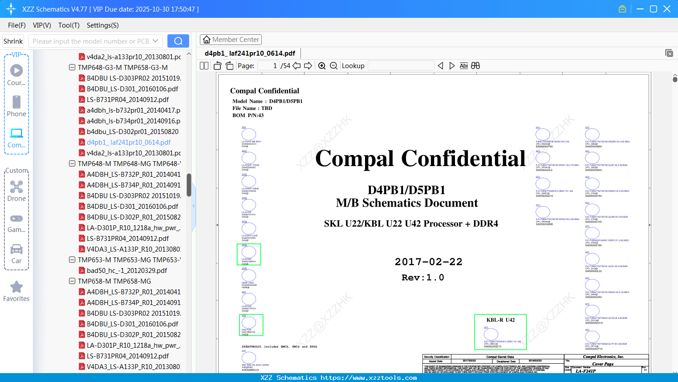Rotate the page counterclockwise
The width and height of the screenshot is (678, 382).
(x=217, y=65)
